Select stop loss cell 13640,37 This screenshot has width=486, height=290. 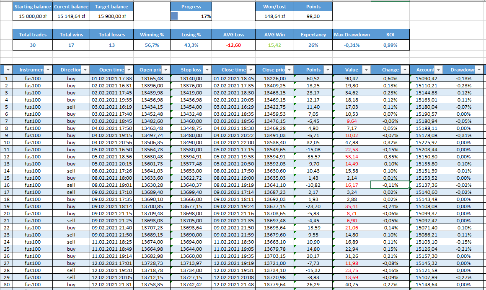pos(191,185)
